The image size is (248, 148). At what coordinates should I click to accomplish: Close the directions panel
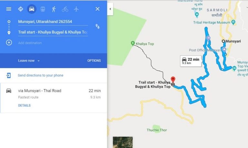click(98, 9)
